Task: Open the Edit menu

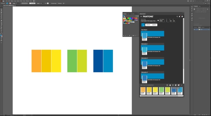Action: pyautogui.click(x=9, y=1)
